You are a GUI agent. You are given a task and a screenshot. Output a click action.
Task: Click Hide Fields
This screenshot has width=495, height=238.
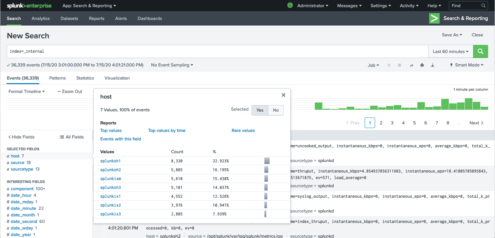[x=21, y=137]
